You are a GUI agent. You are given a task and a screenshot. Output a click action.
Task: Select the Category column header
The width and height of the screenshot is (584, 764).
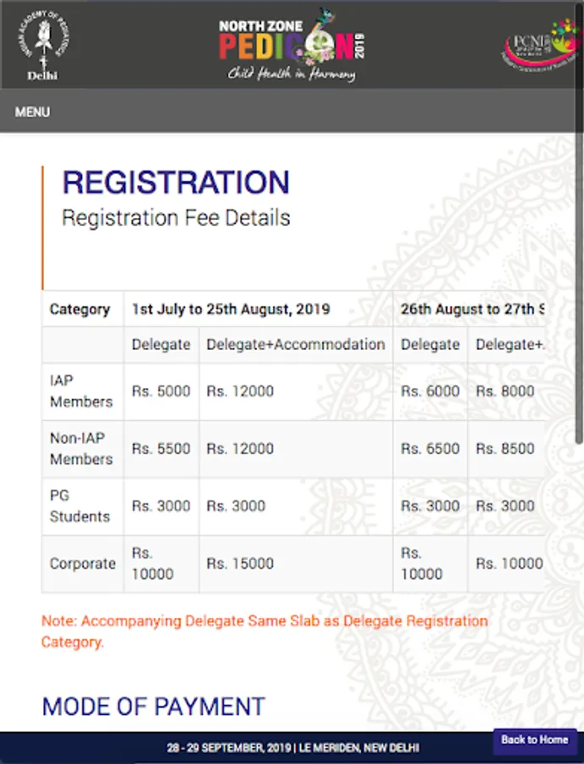point(80,310)
